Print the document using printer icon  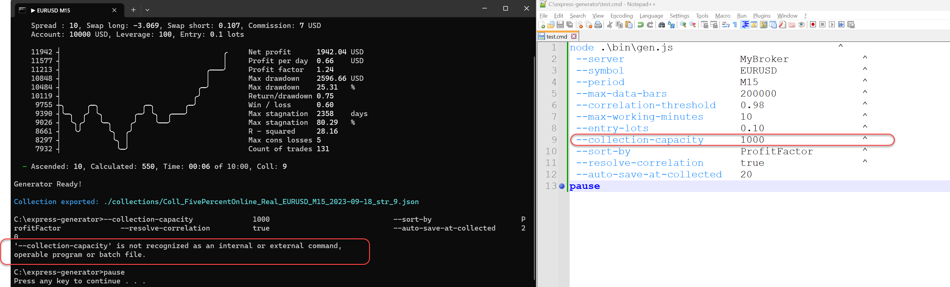tap(598, 25)
